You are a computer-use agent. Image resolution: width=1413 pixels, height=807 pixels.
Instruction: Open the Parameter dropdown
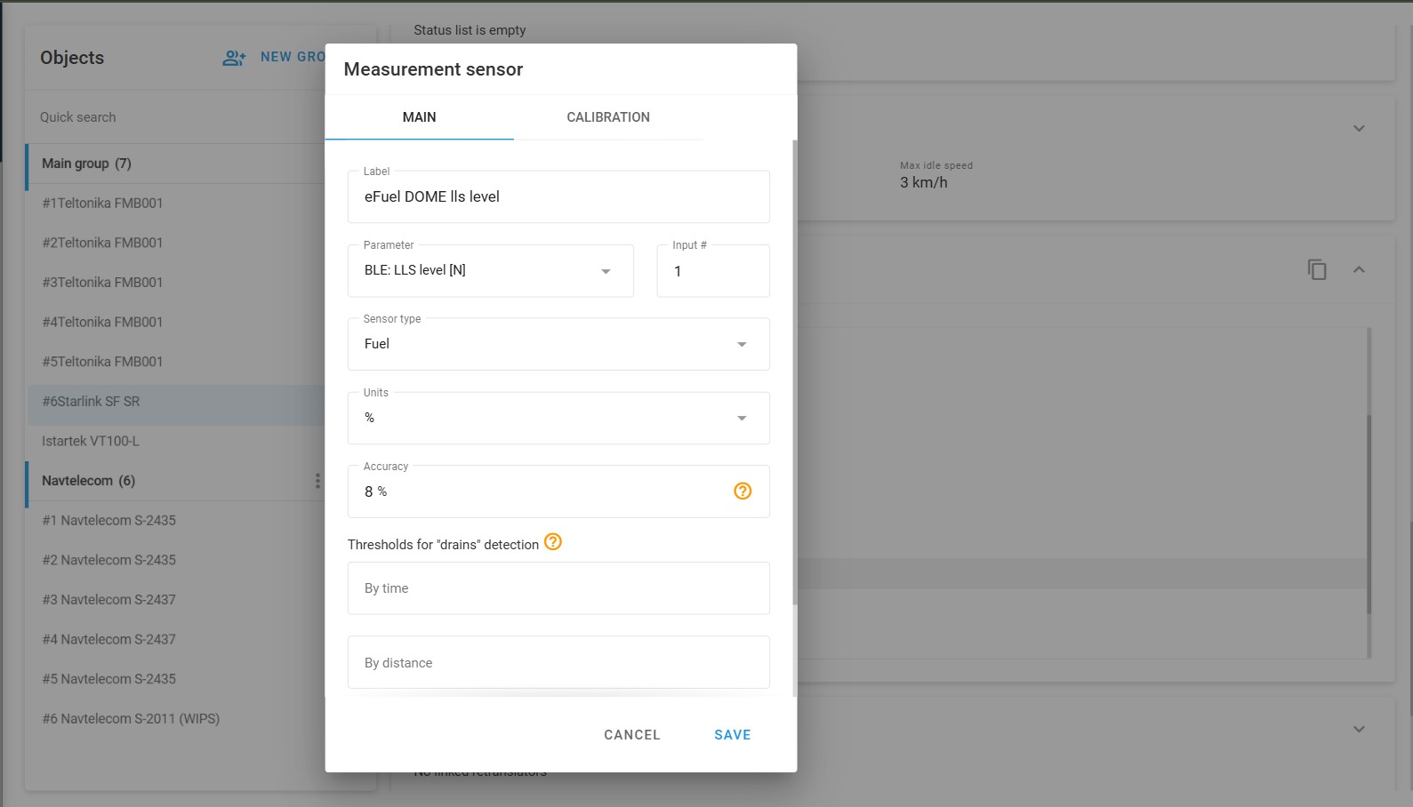pyautogui.click(x=491, y=271)
